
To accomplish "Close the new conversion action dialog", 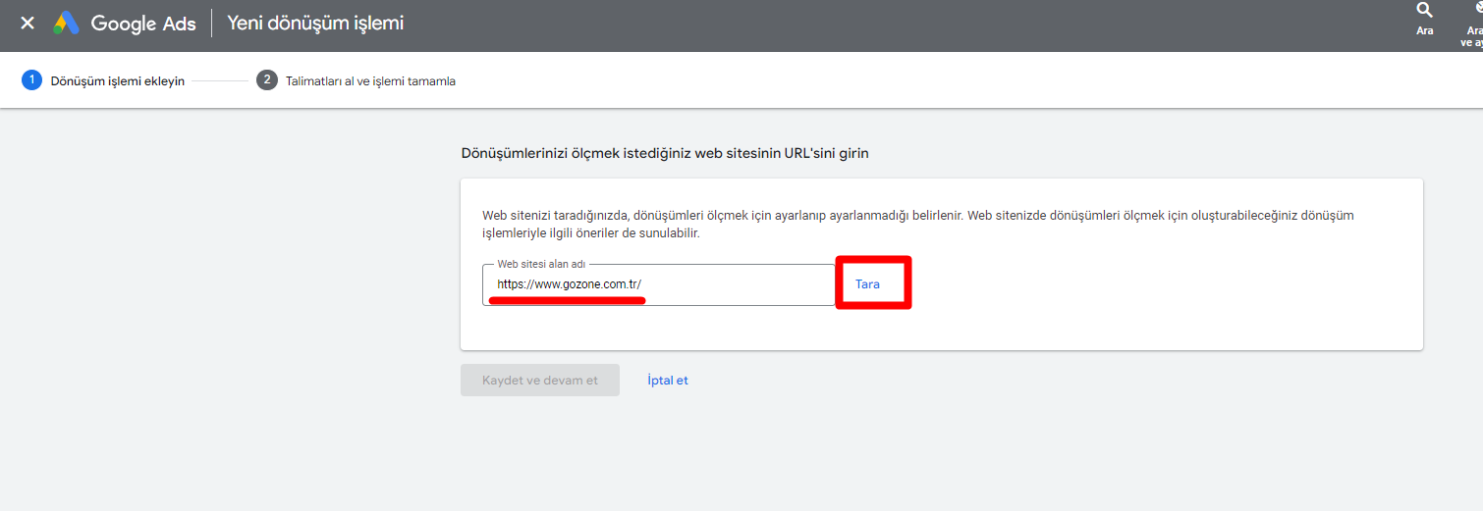I will coord(27,23).
